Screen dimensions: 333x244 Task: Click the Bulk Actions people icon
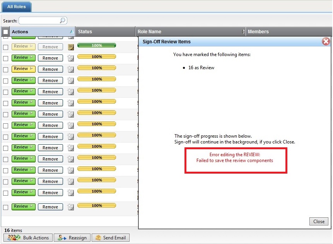coord(14,237)
